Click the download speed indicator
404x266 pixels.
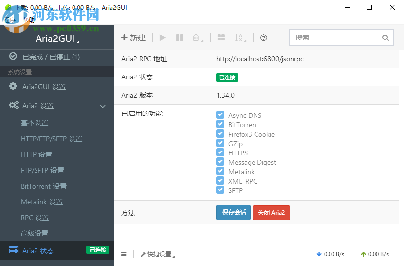(331, 254)
